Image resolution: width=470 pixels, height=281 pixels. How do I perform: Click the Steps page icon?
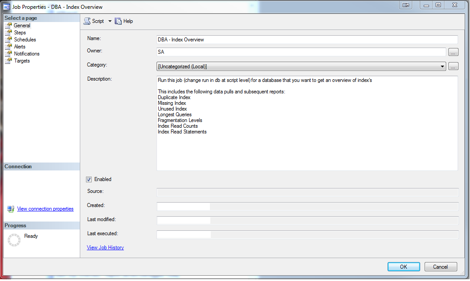click(x=8, y=33)
